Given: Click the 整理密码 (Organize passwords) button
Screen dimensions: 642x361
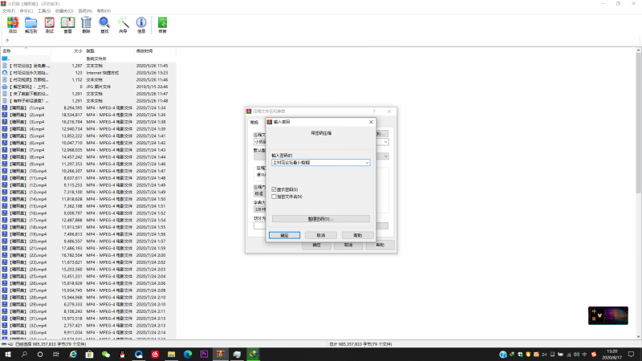Looking at the screenshot, I should pyautogui.click(x=321, y=218).
